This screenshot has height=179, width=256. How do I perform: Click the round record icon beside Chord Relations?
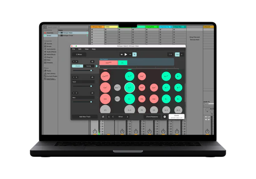165,116
